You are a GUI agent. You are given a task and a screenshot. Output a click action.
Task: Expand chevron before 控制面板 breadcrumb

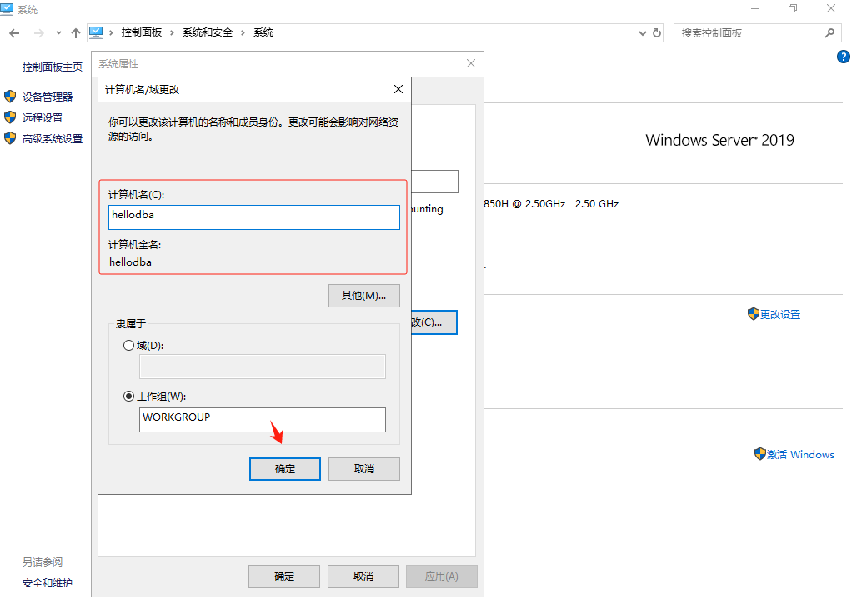(111, 33)
